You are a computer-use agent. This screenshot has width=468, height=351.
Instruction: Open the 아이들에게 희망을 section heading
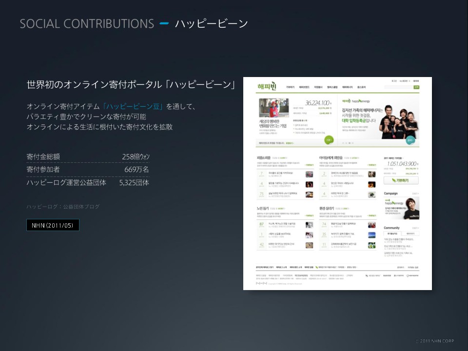[331, 157]
